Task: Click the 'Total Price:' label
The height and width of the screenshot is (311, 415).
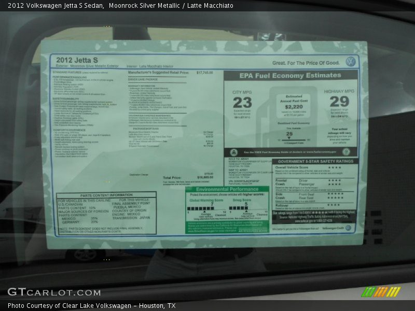Action: [172, 178]
